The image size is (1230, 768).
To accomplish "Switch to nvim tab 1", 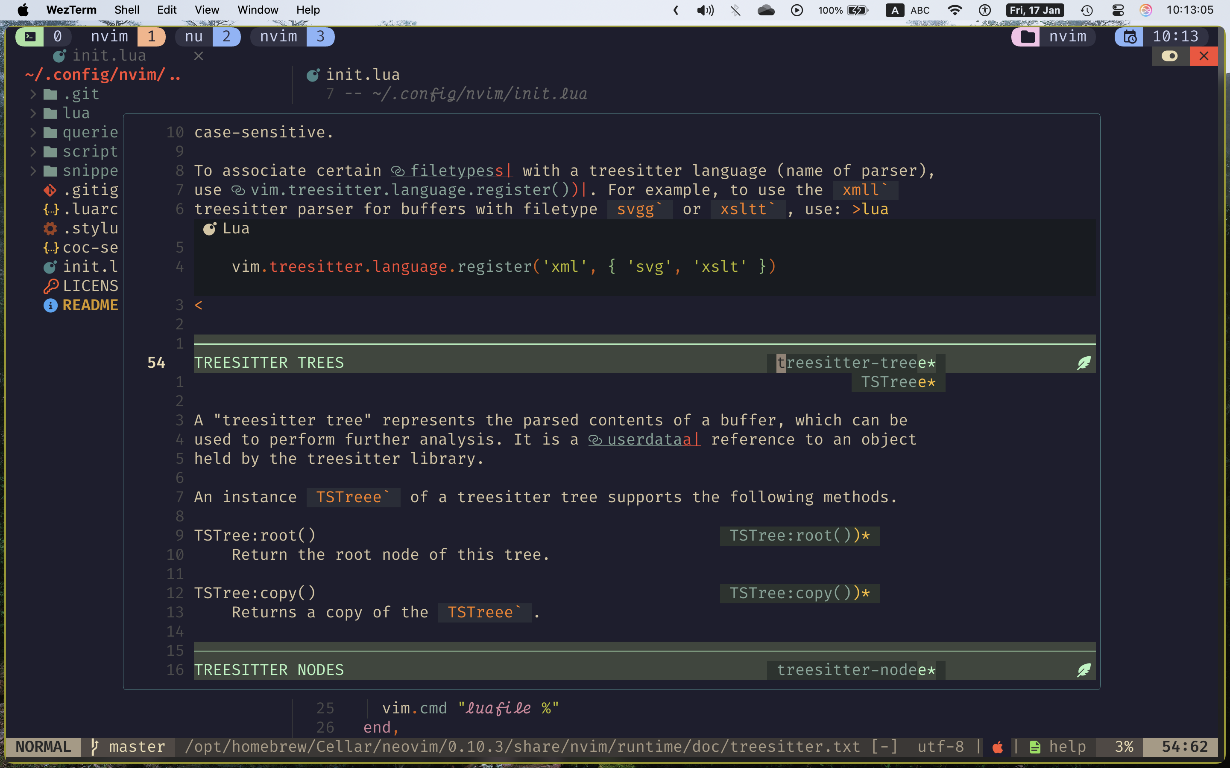I will [x=127, y=37].
